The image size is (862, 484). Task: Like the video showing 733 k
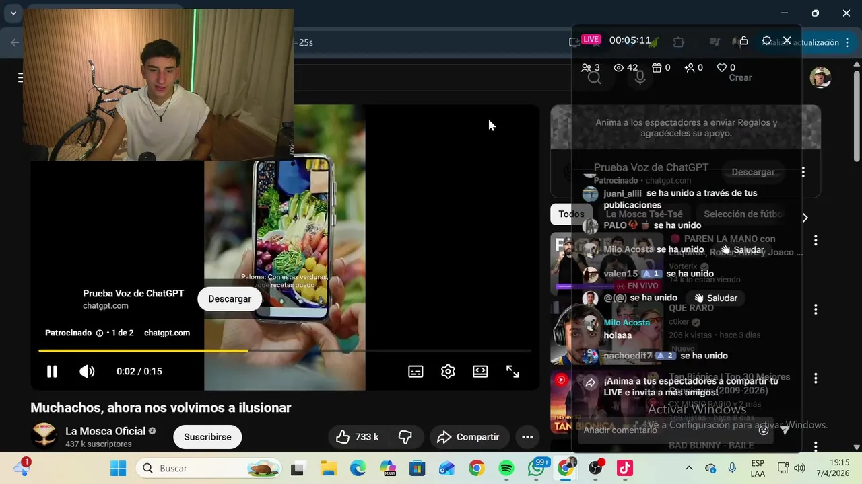tap(357, 437)
